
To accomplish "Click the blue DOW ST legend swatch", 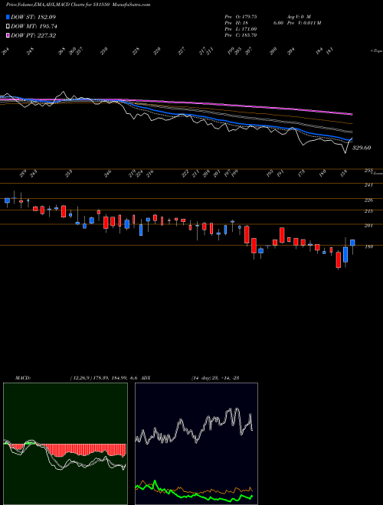I will click(8, 17).
